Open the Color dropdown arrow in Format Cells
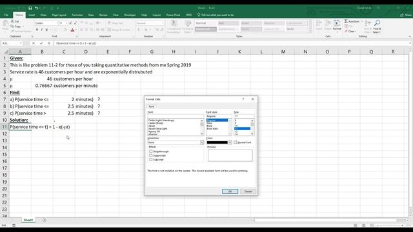The height and width of the screenshot is (232, 413). pyautogui.click(x=230, y=142)
